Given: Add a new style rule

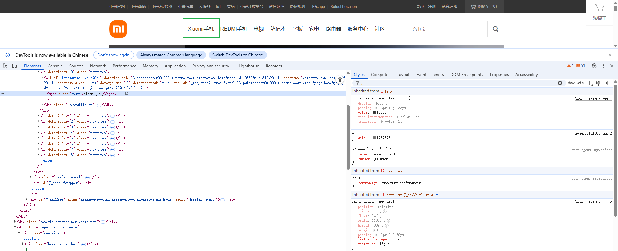Looking at the screenshot, I should [590, 83].
